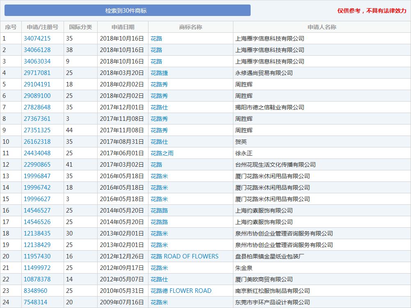This screenshot has height=308, width=411.
Task: Click trademark 花路米 in row 13
Action: 159,176
